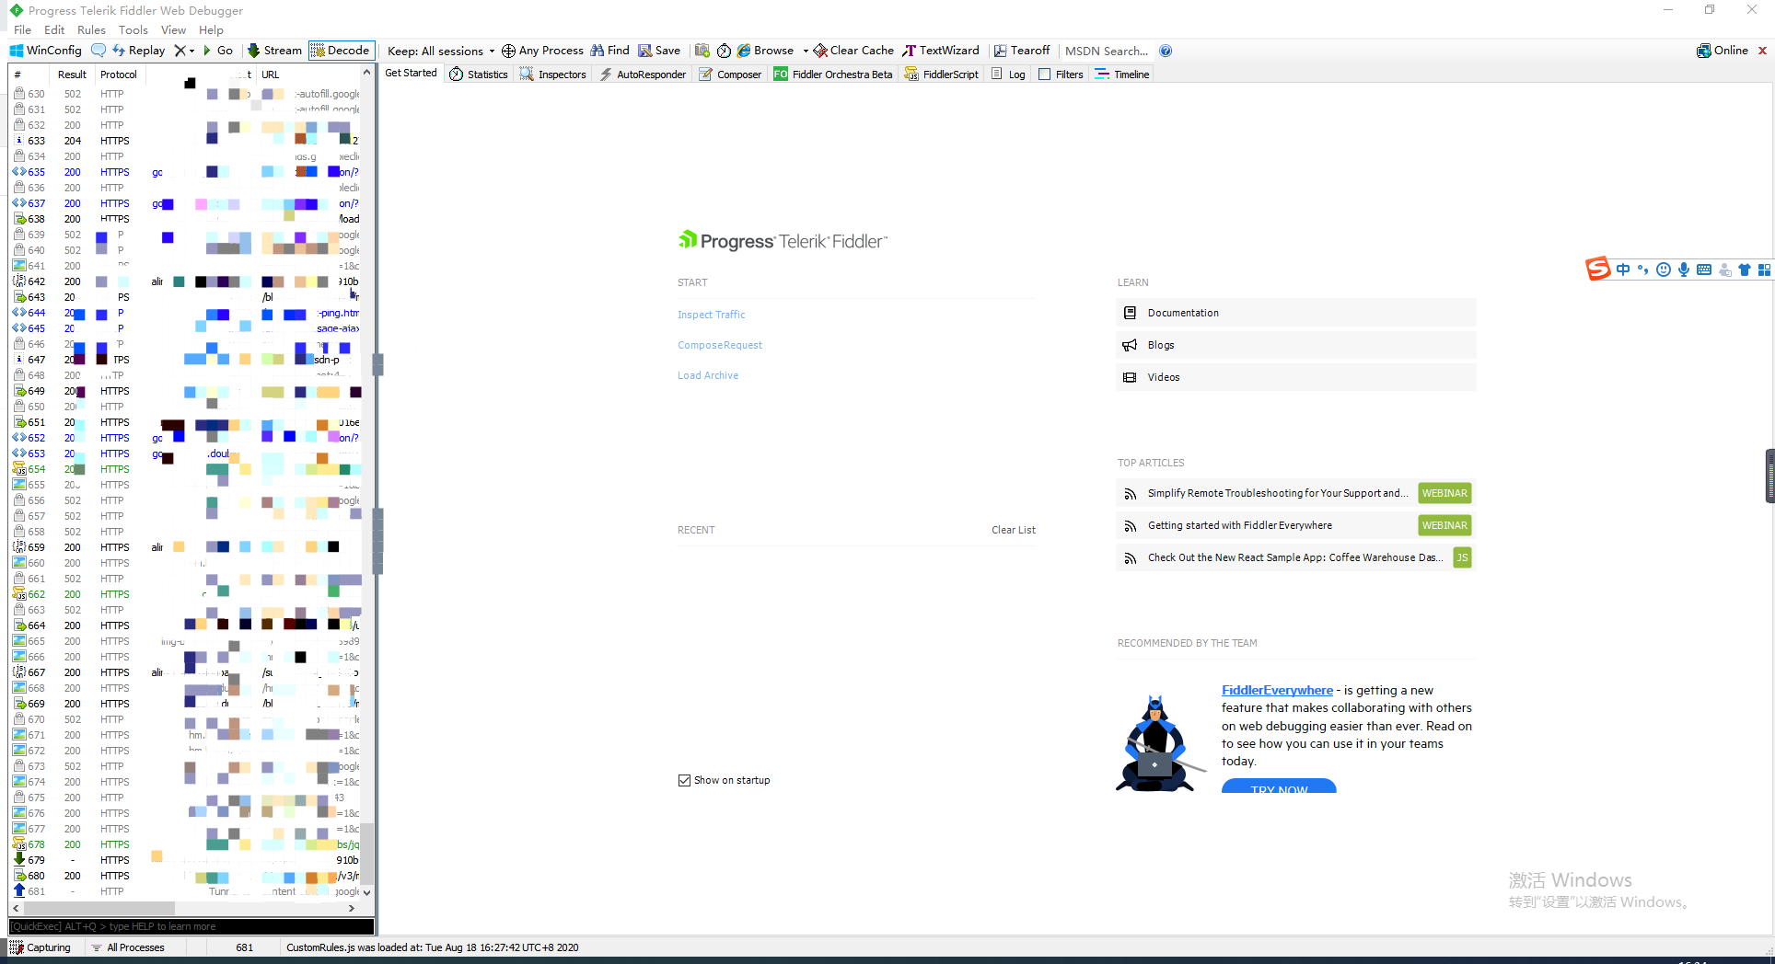
Task: Toggle Capturing in the status bar
Action: 41,947
